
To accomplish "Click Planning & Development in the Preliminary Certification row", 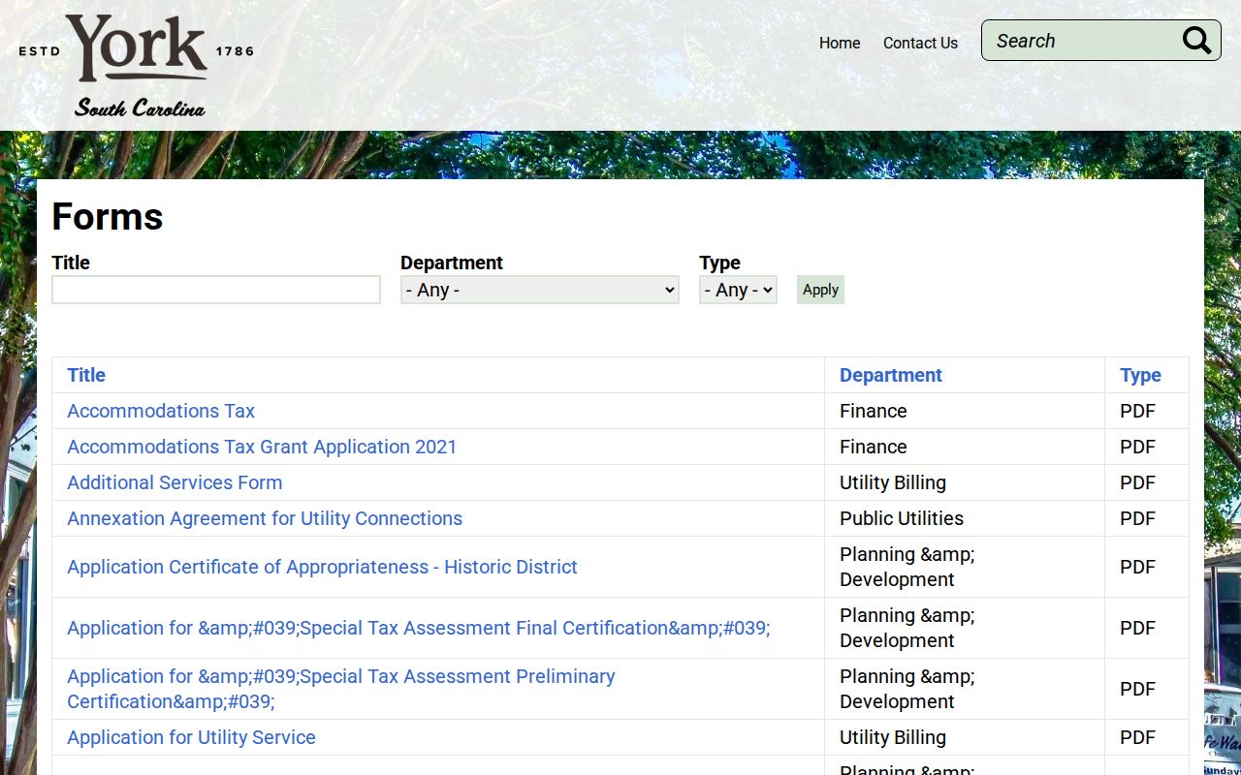I will pyautogui.click(x=907, y=689).
